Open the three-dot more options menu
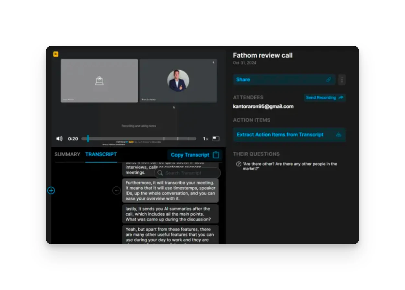This screenshot has width=405, height=290. [342, 80]
